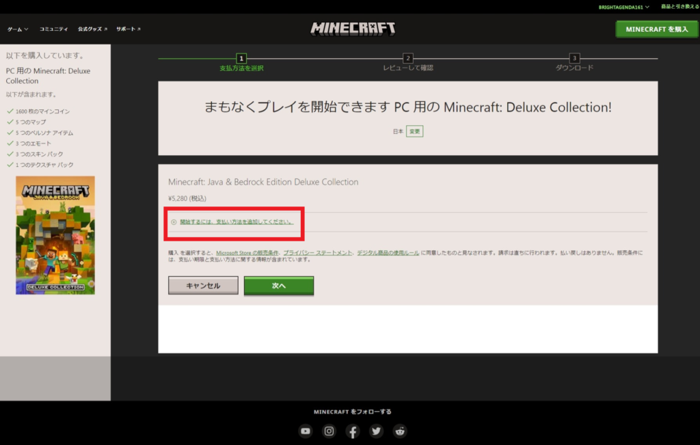Open the BRIGHTAGENDA161 account dropdown

coord(623,7)
